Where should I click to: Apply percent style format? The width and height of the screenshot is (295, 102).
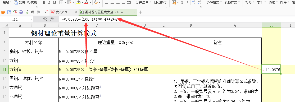point(182,2)
